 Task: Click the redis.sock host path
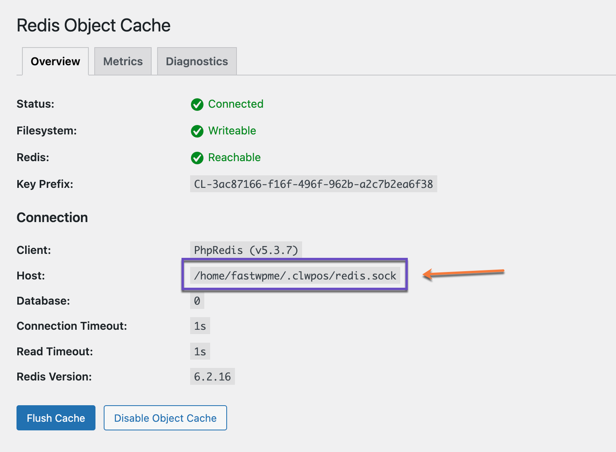(295, 276)
